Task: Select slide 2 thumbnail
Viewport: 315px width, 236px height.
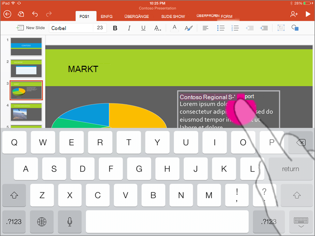Action: [x=26, y=68]
